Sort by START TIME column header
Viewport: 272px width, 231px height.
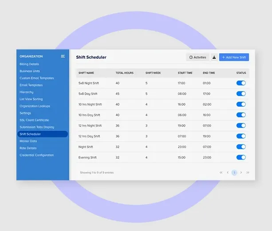pos(185,73)
